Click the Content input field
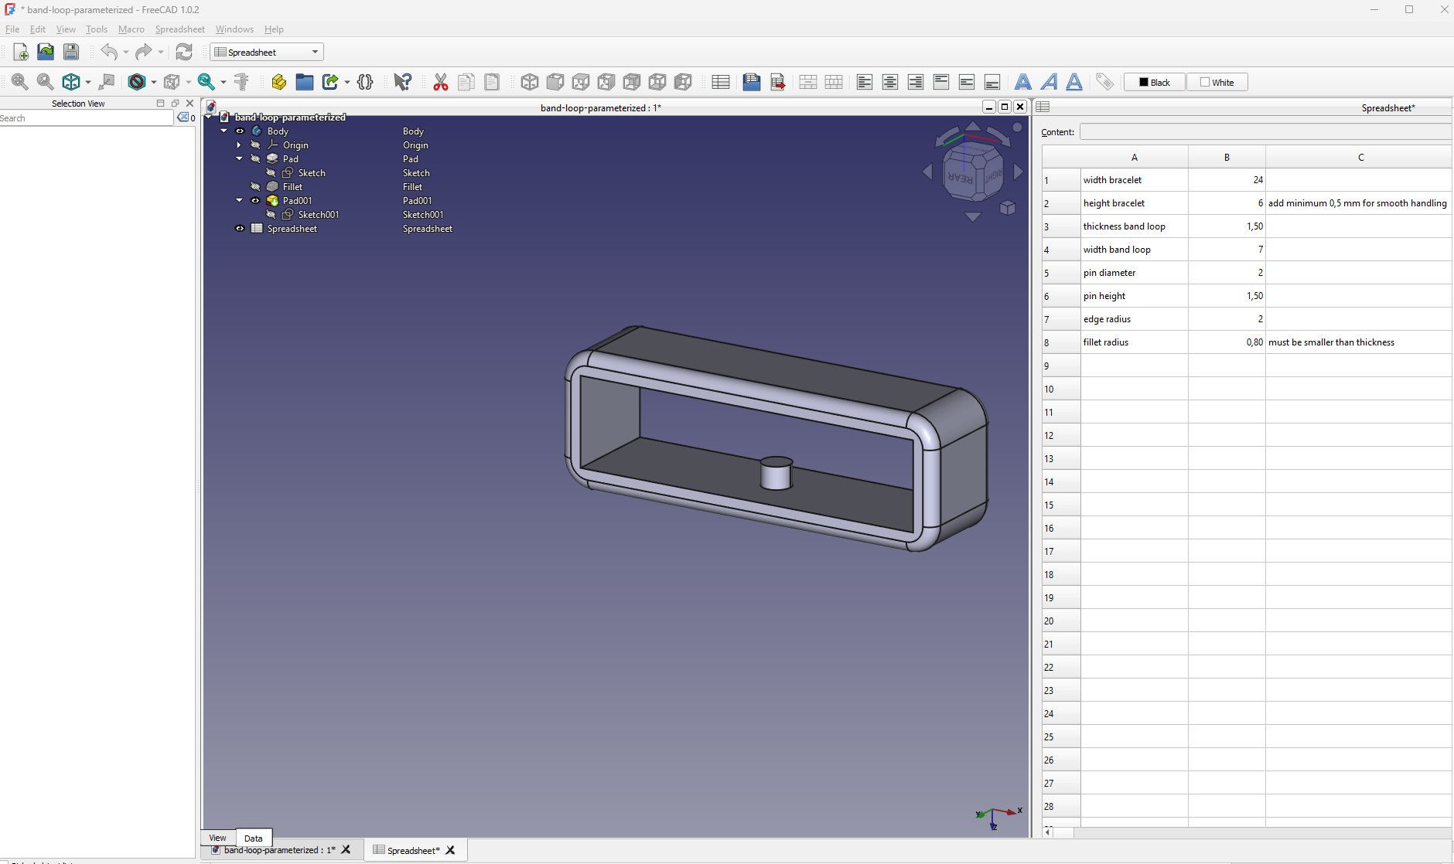Image resolution: width=1454 pixels, height=864 pixels. pyautogui.click(x=1265, y=132)
